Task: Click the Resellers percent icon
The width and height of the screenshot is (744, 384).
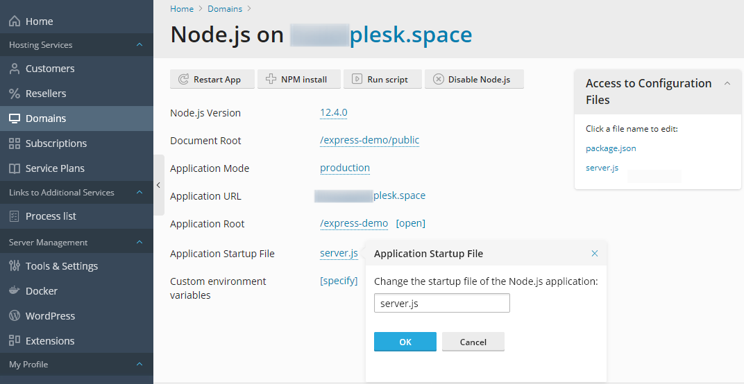Action: coord(15,94)
